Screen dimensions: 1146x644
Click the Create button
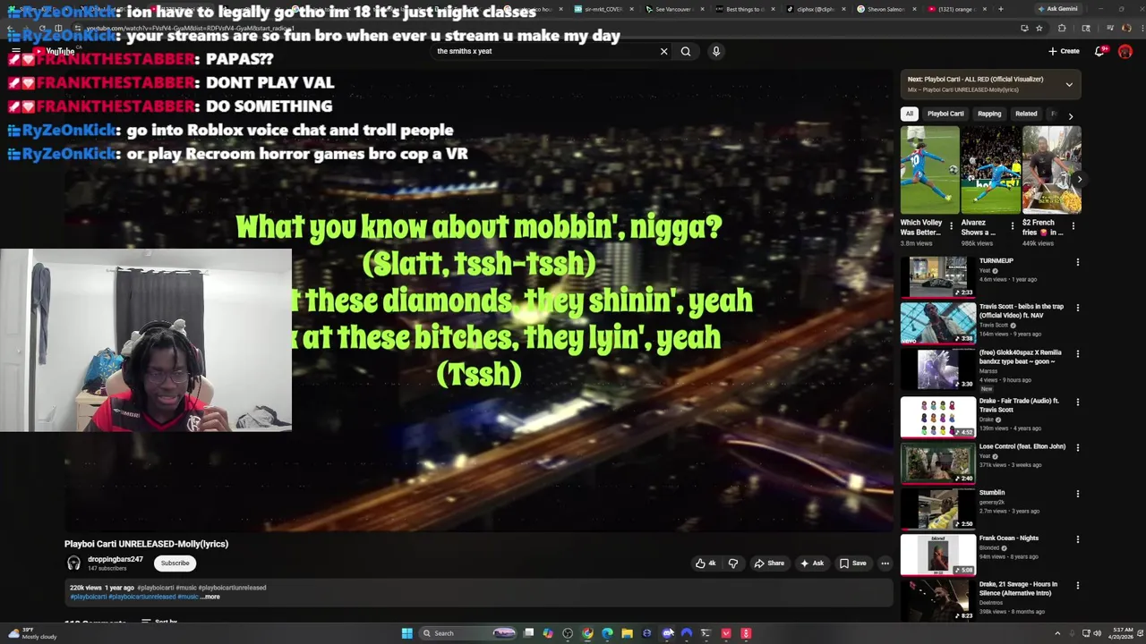1064,51
